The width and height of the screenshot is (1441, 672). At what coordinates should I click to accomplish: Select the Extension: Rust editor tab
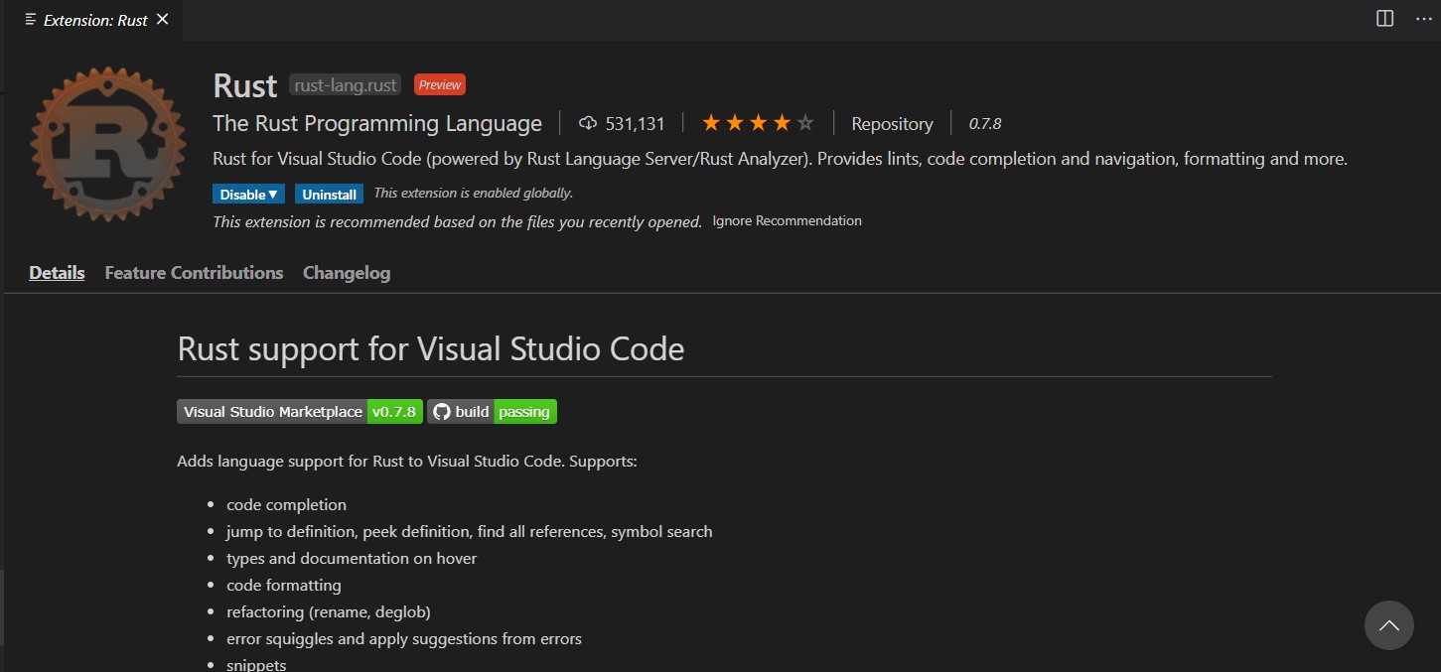94,20
